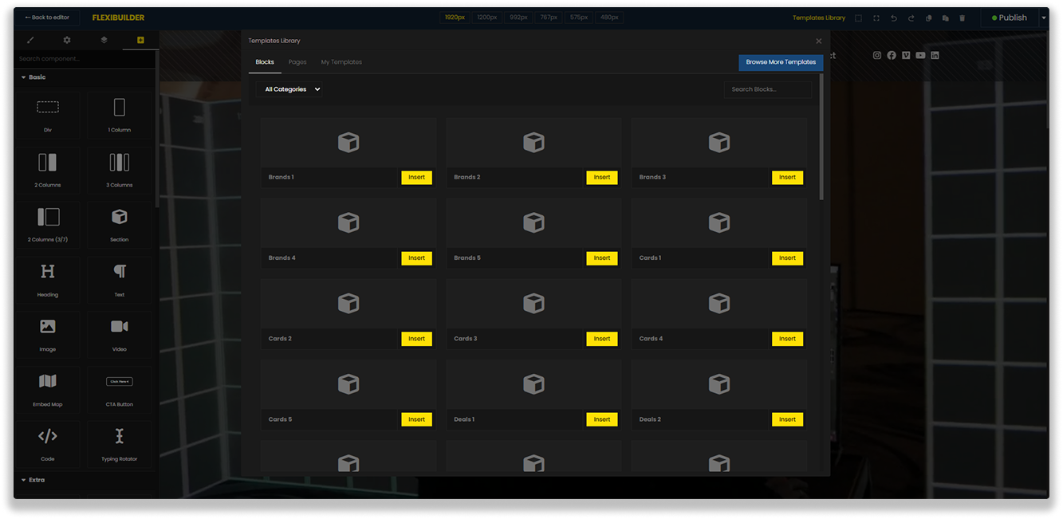Open the Style Manager brush tab
Image resolution: width=1063 pixels, height=519 pixels.
(x=30, y=40)
